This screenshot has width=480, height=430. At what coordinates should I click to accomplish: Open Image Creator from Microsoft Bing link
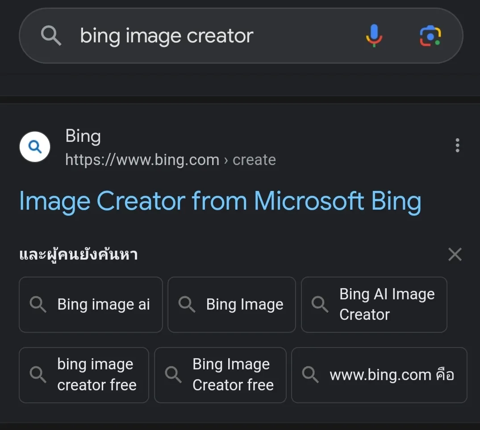tap(220, 201)
